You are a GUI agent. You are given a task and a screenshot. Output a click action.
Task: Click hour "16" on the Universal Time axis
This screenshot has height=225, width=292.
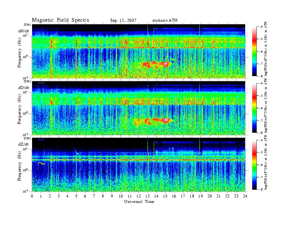point(174,196)
